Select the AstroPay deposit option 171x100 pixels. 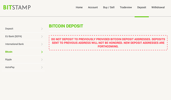23,67
